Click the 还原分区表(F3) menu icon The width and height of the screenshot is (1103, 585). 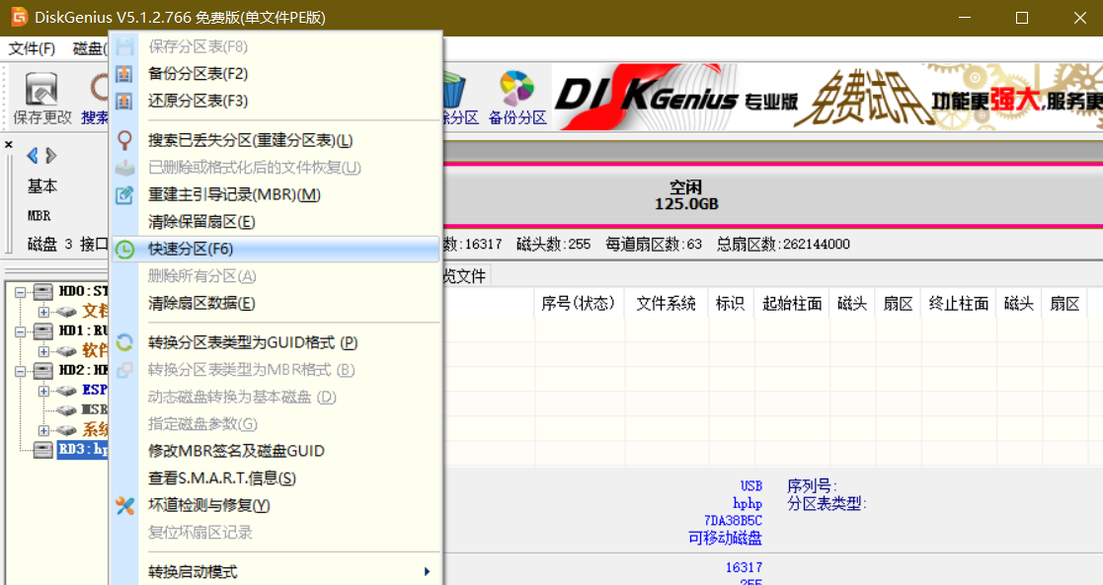pos(124,101)
